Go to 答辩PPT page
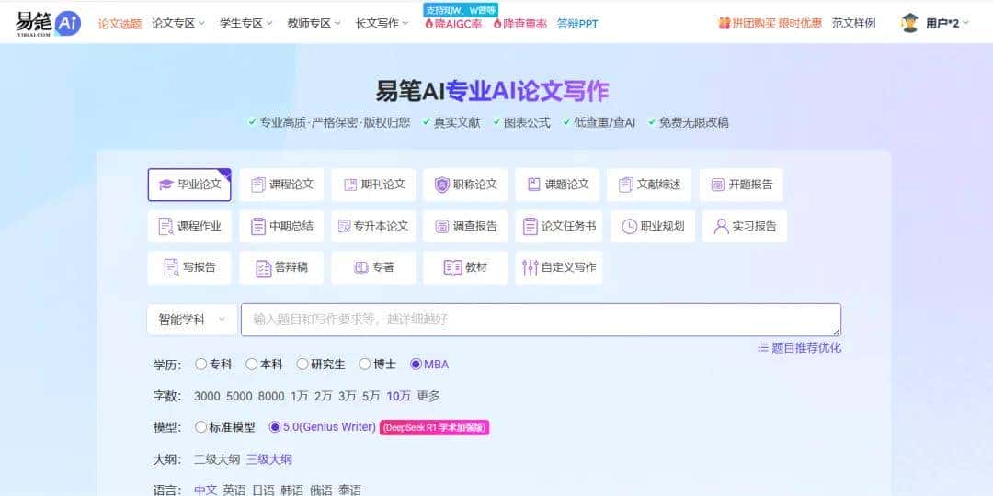Image resolution: width=993 pixels, height=496 pixels. click(577, 23)
